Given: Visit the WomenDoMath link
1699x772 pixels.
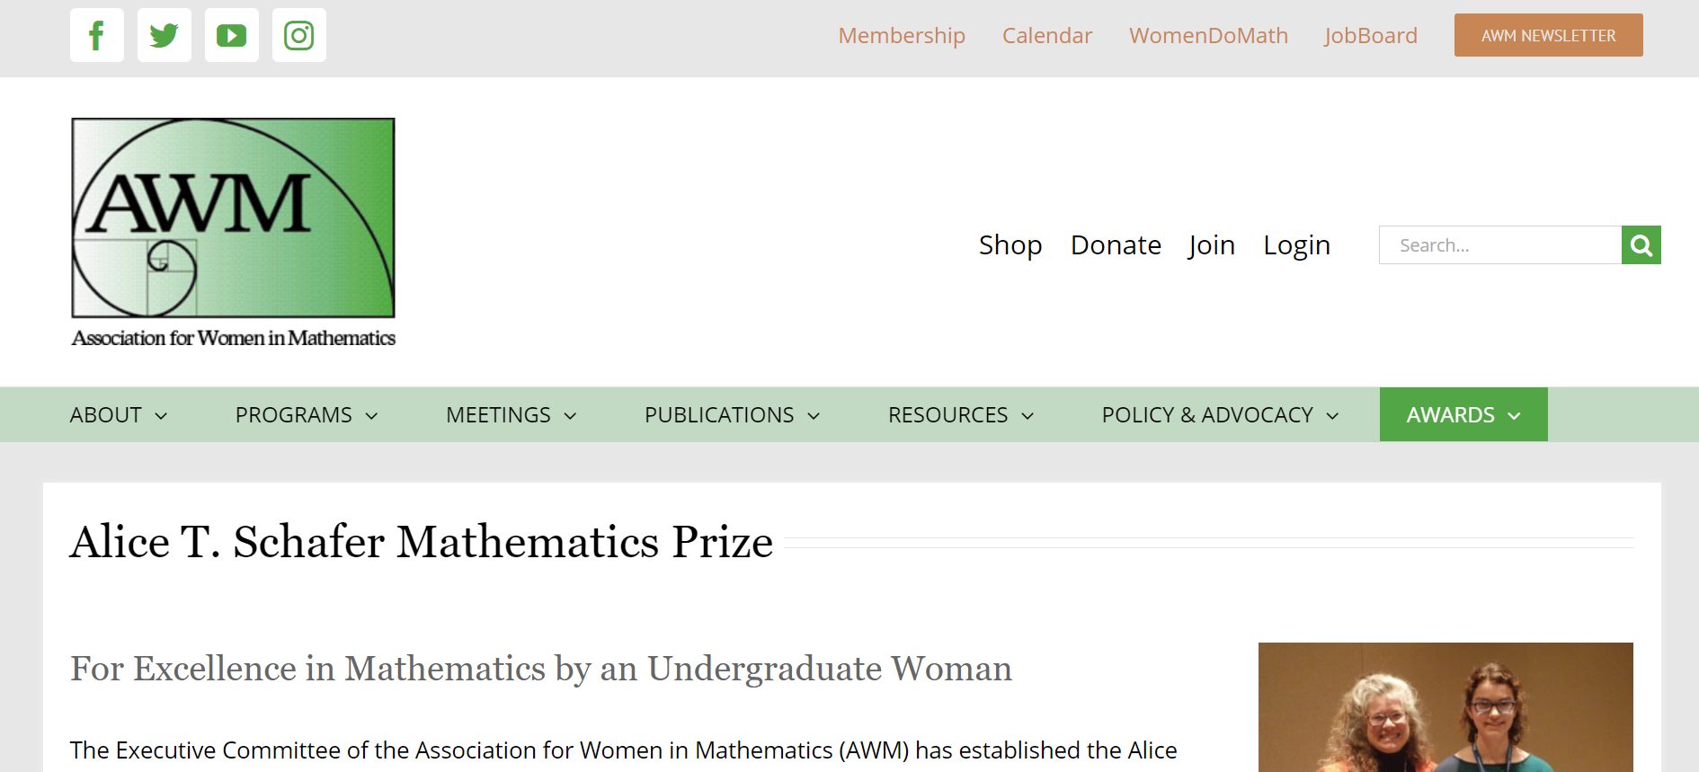Looking at the screenshot, I should 1208,36.
